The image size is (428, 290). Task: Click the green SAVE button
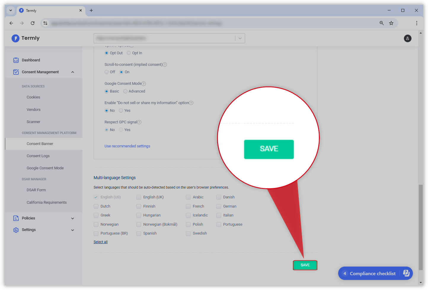305,265
